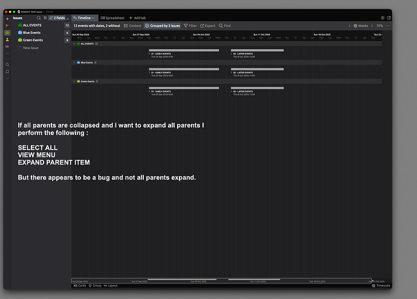Viewport: 417px width, 299px height.
Task: Open the yellow person panel in the sidebar
Action: tap(7, 39)
